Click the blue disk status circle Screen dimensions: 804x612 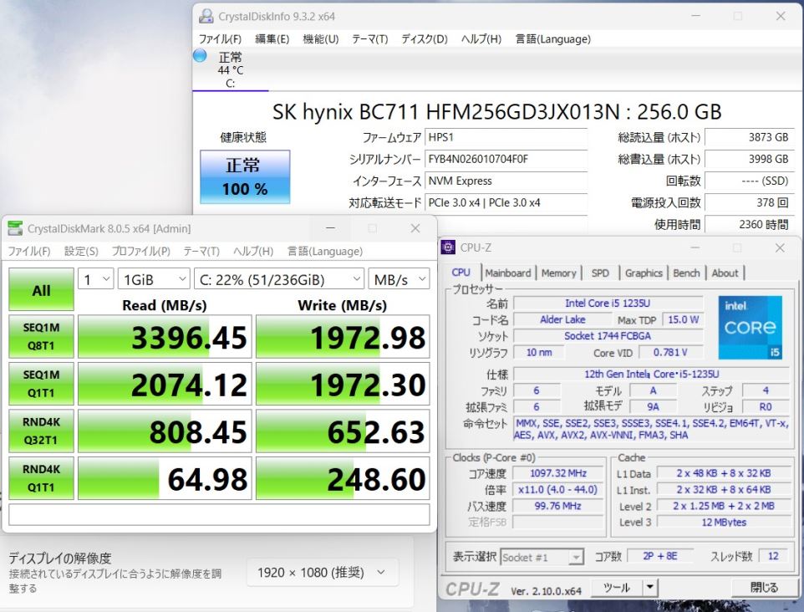tap(200, 55)
